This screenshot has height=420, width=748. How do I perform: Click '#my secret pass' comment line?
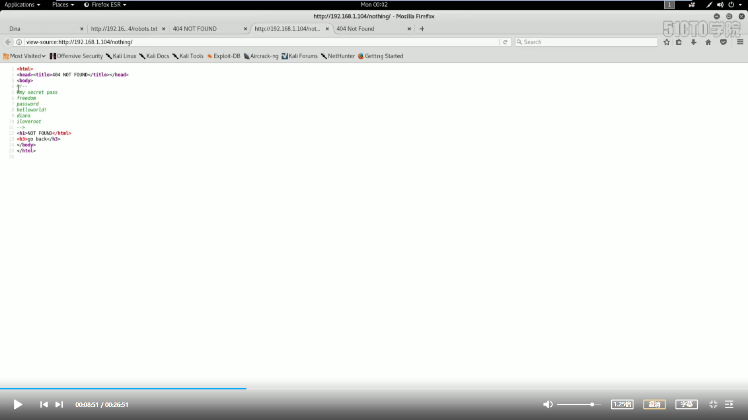[x=37, y=92]
